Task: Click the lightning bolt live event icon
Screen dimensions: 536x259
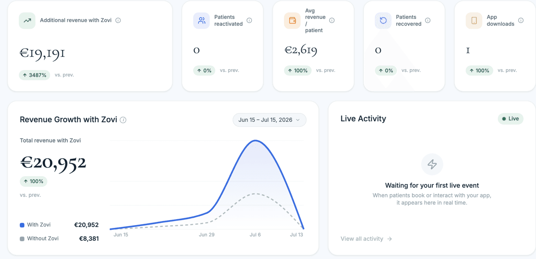Action: (x=432, y=165)
